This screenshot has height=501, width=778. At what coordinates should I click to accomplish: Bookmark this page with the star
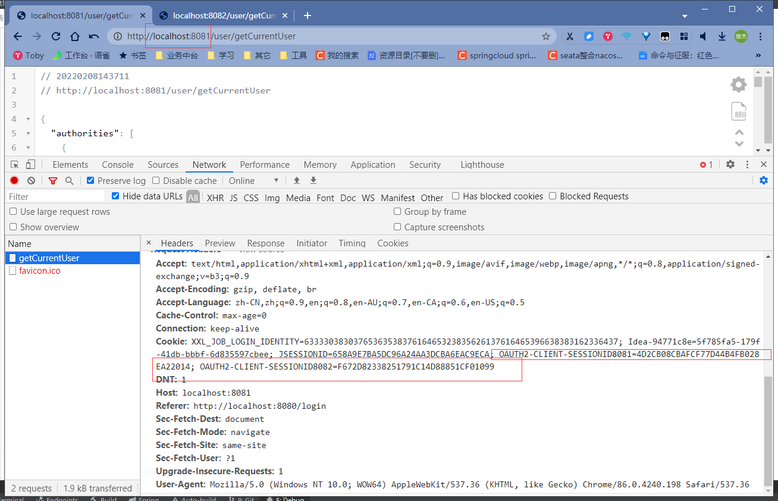(546, 36)
